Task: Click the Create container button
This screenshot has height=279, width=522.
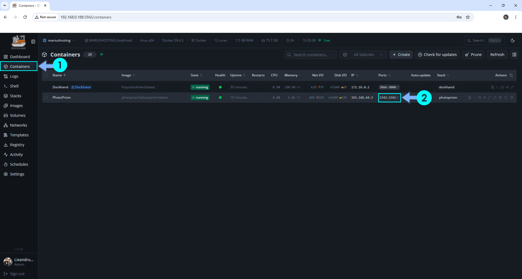Action: coord(401,55)
